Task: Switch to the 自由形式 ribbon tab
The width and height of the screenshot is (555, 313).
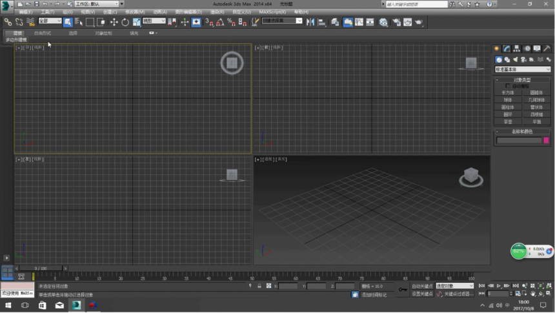Action: (x=43, y=33)
